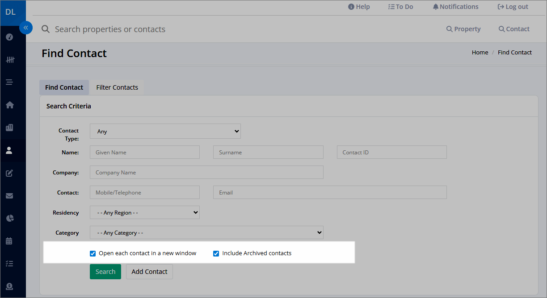547x298 pixels.
Task: Go to the house icon in sidebar
Action: (9, 105)
